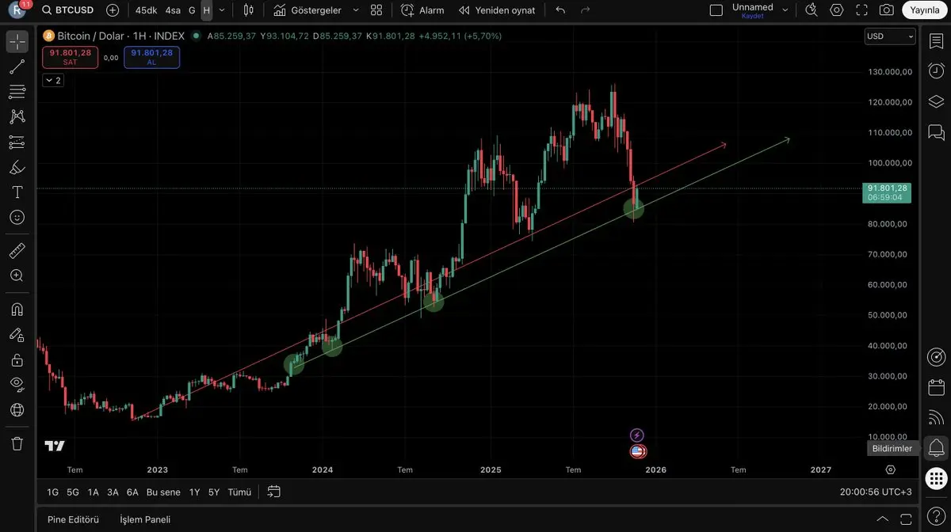Image resolution: width=951 pixels, height=532 pixels.
Task: Open the calendar panel on right sidebar
Action: pos(936,388)
